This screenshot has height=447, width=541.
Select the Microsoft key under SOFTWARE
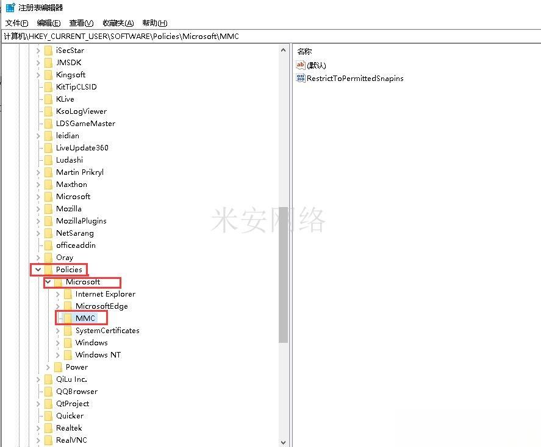(73, 197)
